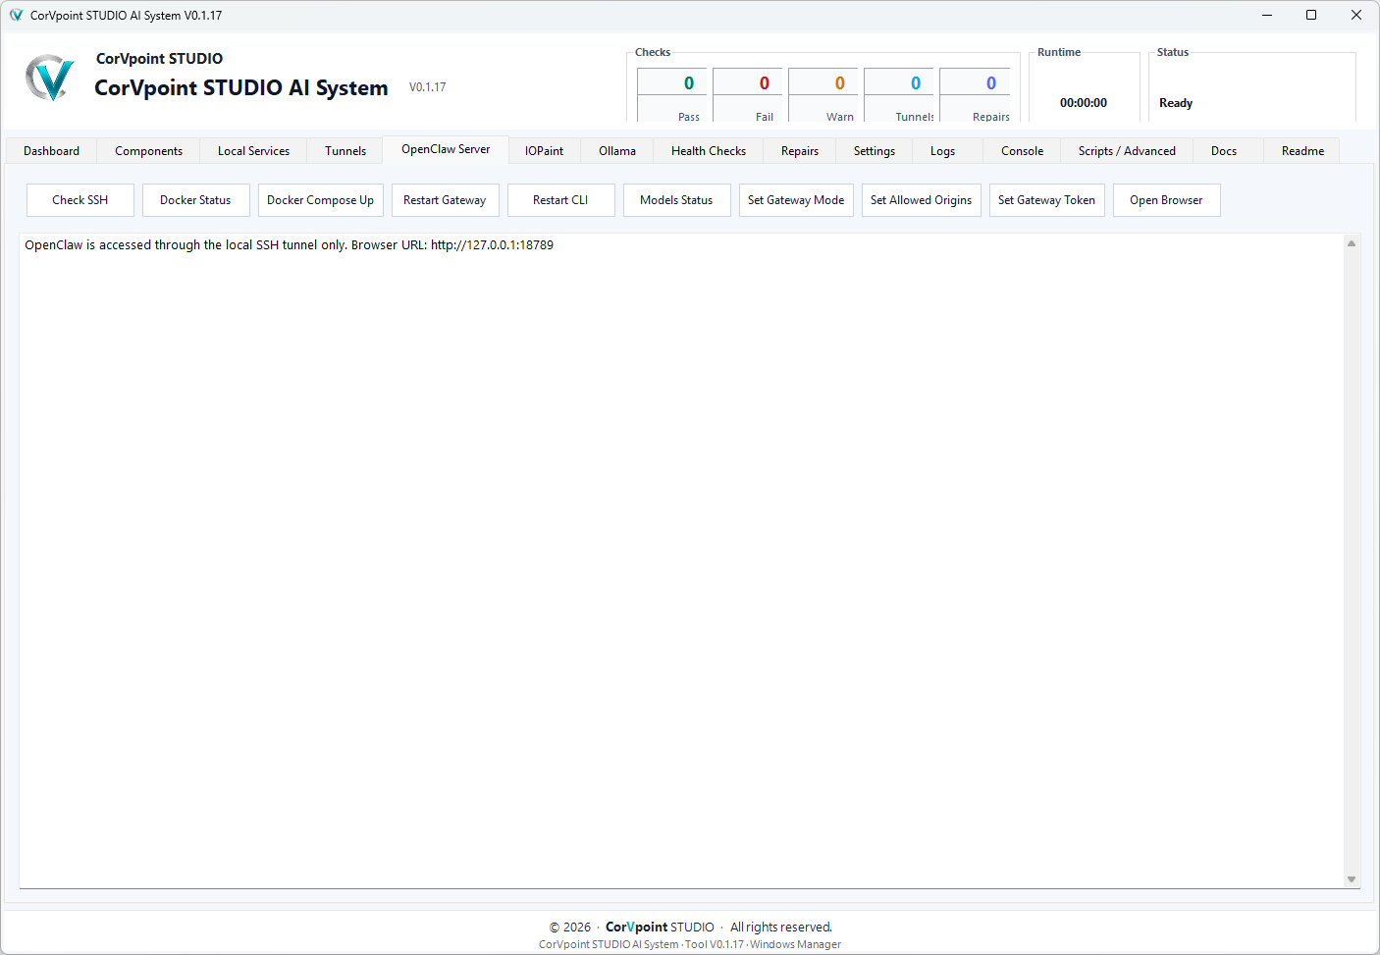Open the Scripts / Advanced tab

point(1127,151)
